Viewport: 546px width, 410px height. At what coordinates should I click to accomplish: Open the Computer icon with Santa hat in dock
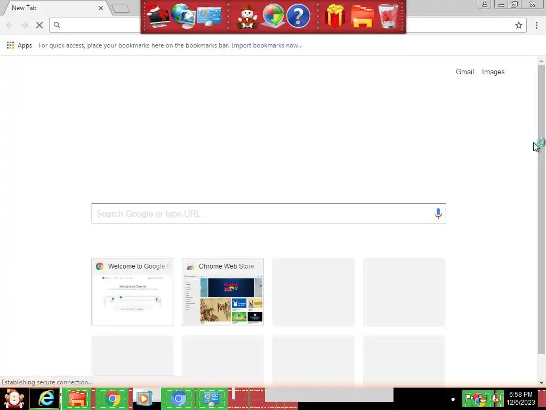click(157, 16)
